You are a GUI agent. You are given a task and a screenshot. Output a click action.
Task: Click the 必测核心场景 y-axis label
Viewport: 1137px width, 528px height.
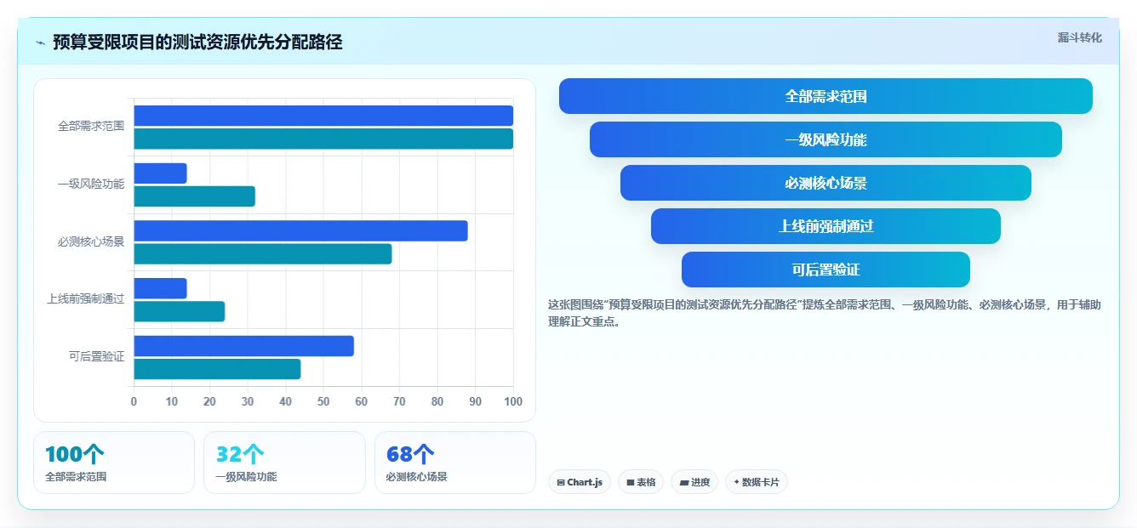91,241
